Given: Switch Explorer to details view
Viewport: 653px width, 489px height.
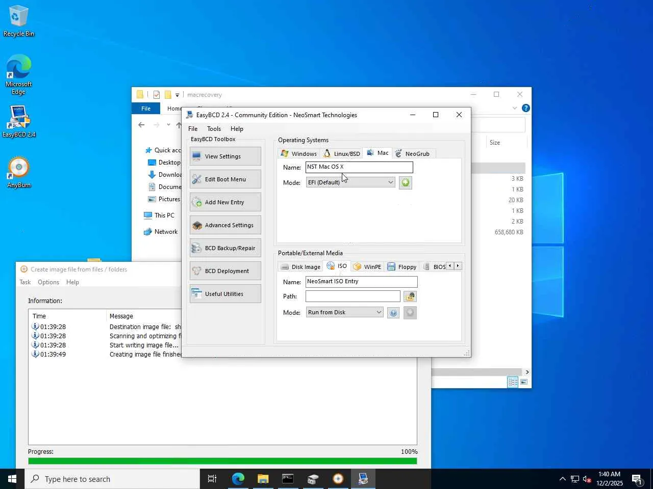Looking at the screenshot, I should tap(513, 382).
